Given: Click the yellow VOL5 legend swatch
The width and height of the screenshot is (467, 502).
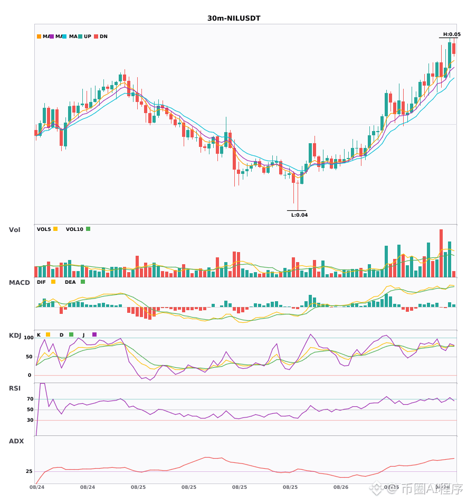Looking at the screenshot, I should click(x=55, y=229).
